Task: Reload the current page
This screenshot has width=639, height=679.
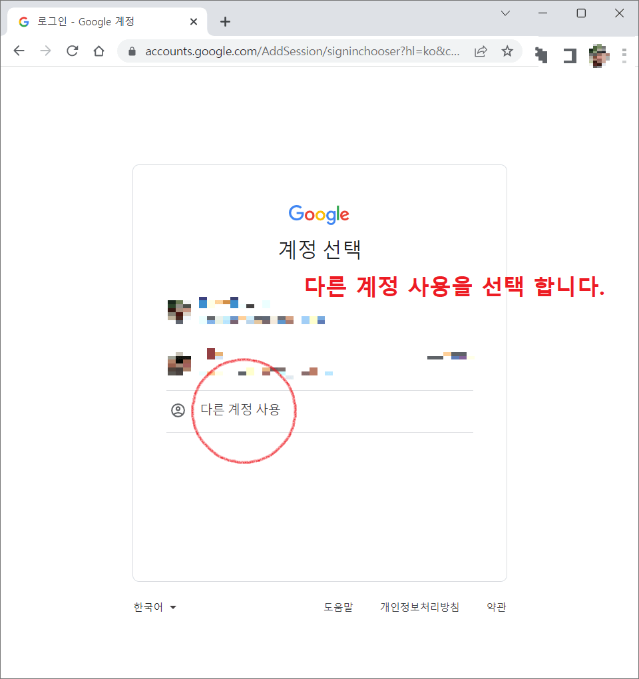Action: [73, 51]
